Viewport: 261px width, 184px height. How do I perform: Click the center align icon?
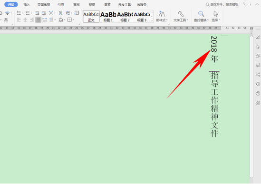tap(25, 20)
